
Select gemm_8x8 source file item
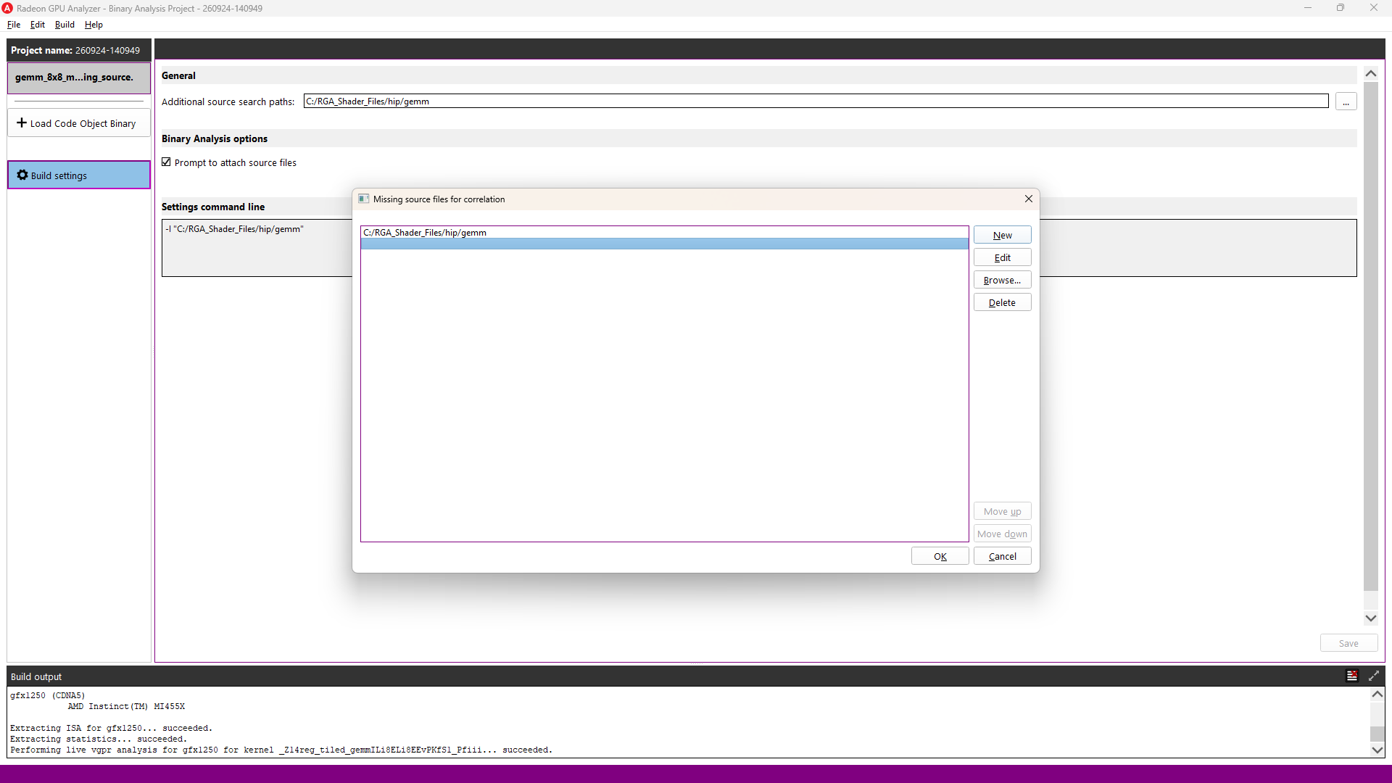pyautogui.click(x=79, y=78)
